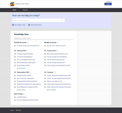Click article icon beside 'My app keeps crashing'
This screenshot has height=113, width=122.
pyautogui.click(x=15, y=65)
